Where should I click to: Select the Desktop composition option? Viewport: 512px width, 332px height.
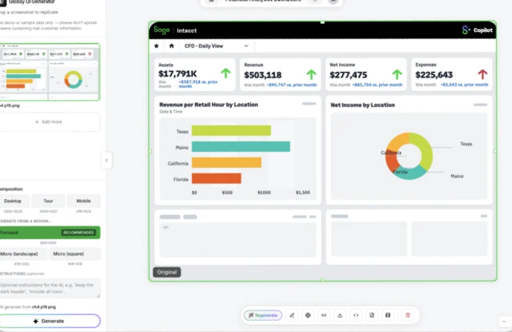point(13,201)
